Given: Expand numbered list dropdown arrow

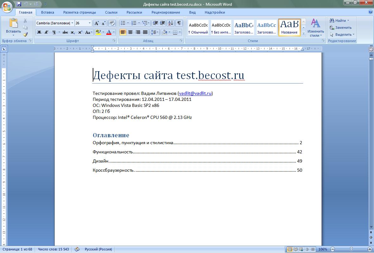Looking at the screenshot, I should pos(139,23).
